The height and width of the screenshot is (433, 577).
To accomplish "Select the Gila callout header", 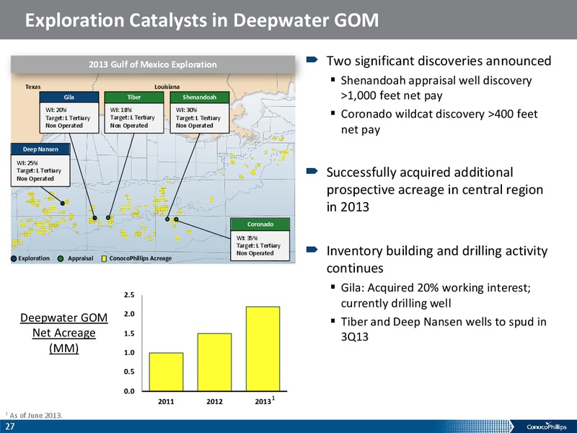I will pos(69,97).
